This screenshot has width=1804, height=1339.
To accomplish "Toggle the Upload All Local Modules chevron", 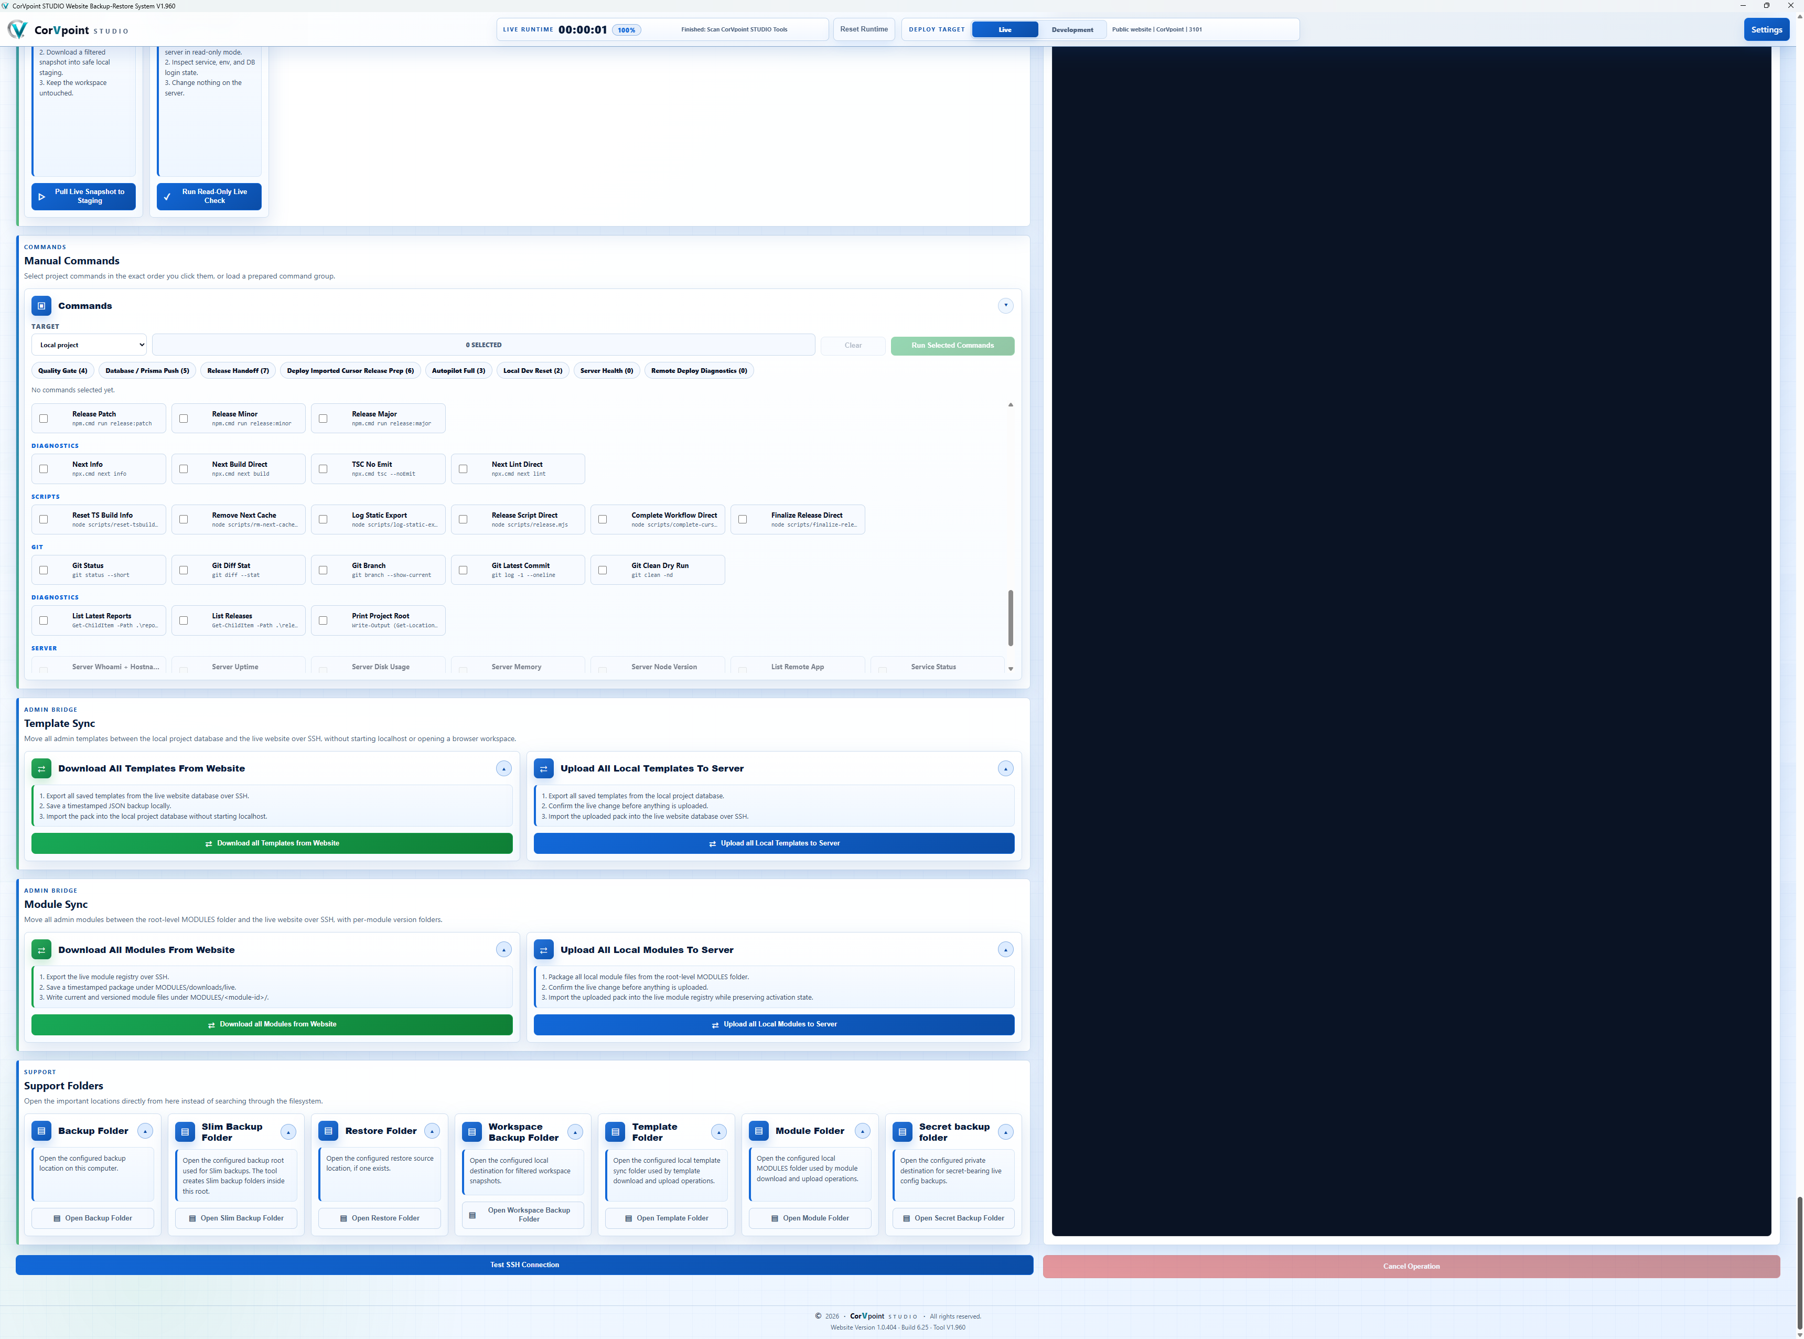I will (1006, 950).
